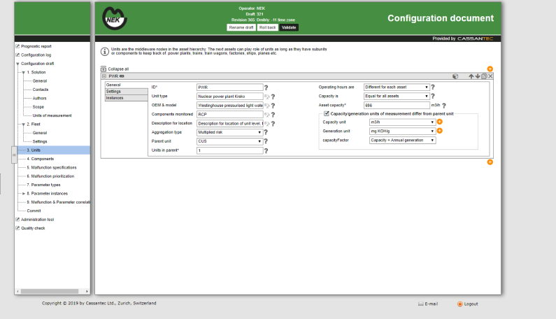556x319 pixels.
Task: Open 7. Parameter types
Action: point(43,185)
